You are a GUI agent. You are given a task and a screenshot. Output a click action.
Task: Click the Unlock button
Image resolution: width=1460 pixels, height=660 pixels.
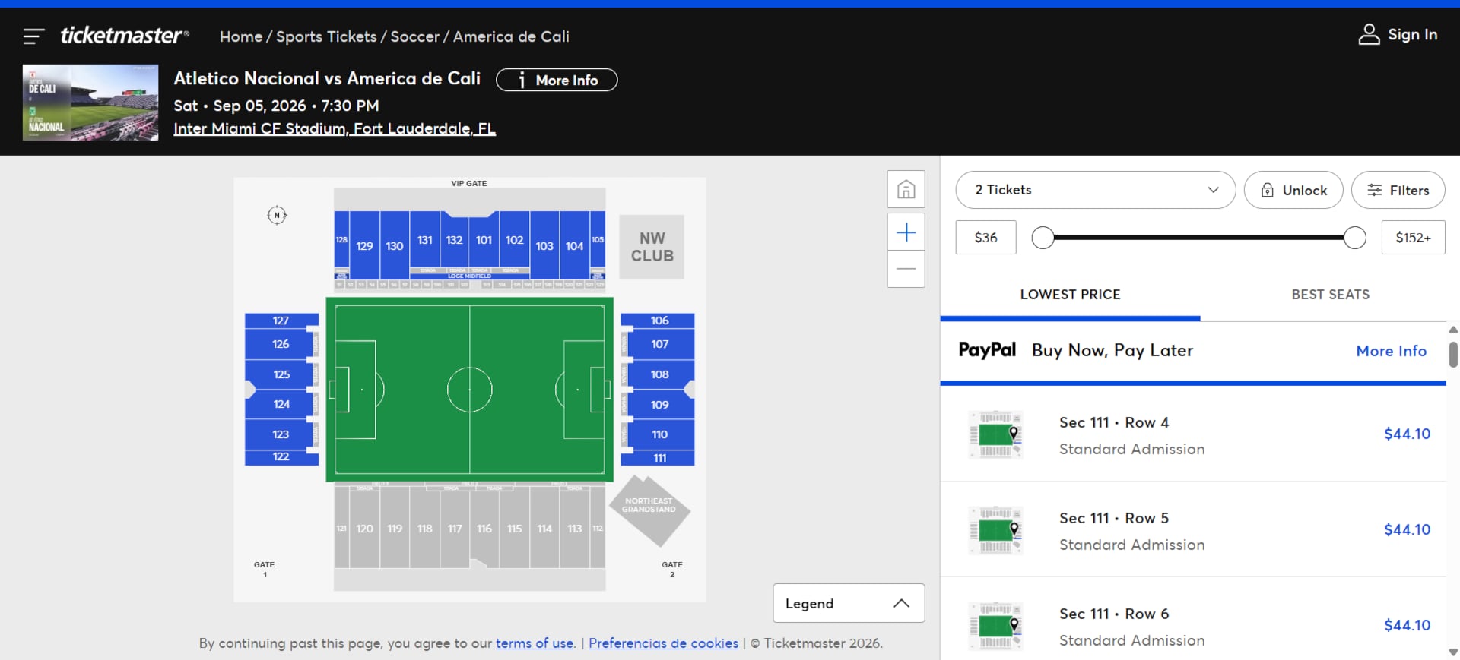pos(1293,190)
